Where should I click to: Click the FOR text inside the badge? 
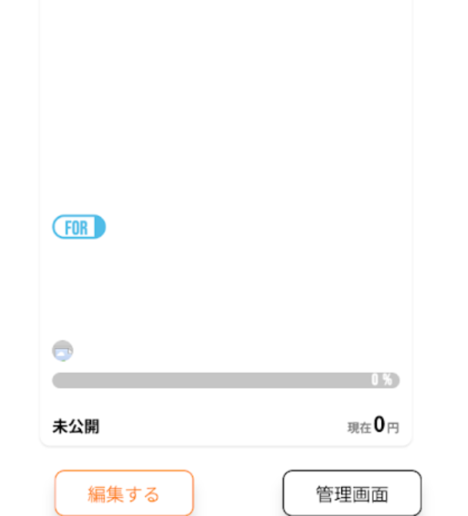pyautogui.click(x=76, y=227)
